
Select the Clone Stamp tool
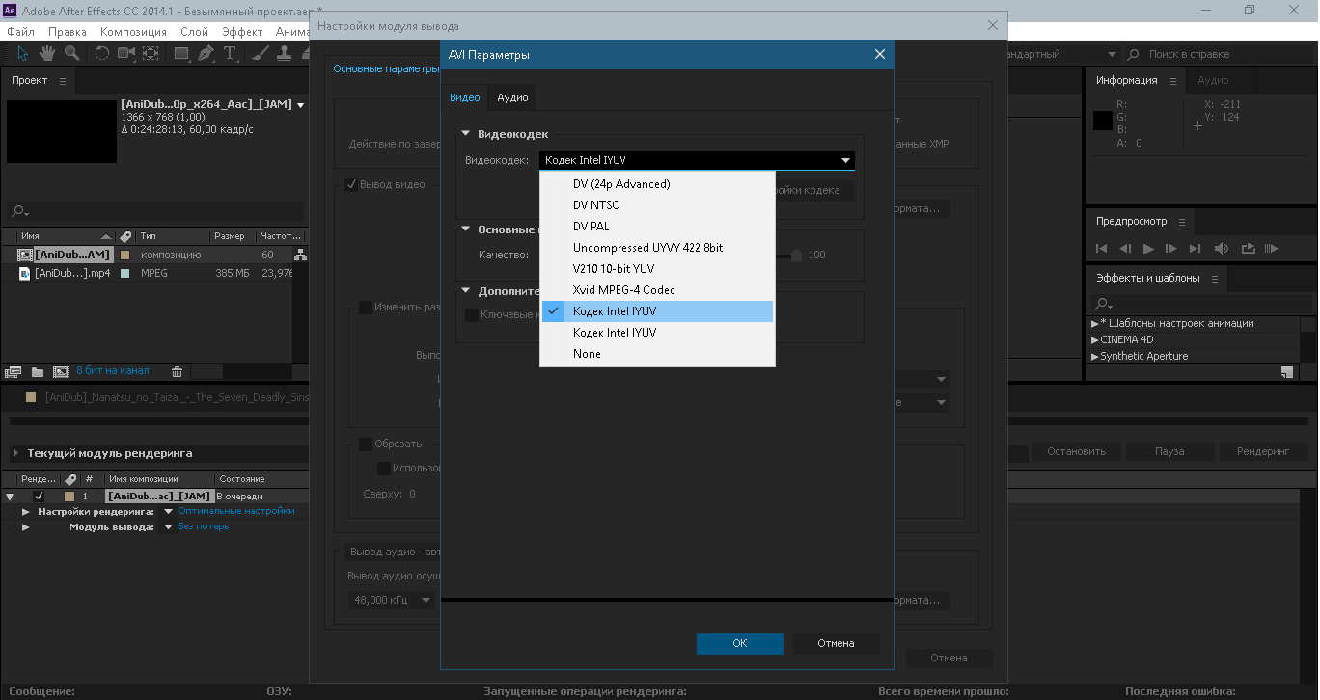point(284,54)
